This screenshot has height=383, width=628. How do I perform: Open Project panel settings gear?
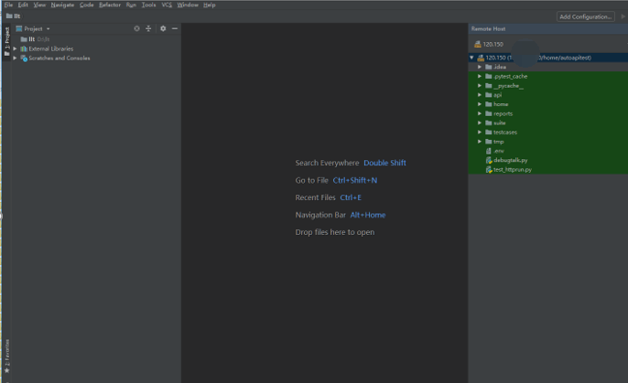click(163, 28)
